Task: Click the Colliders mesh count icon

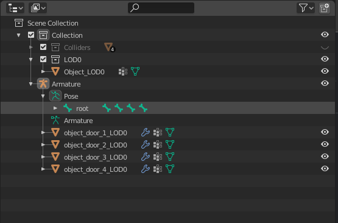Action: click(x=110, y=48)
